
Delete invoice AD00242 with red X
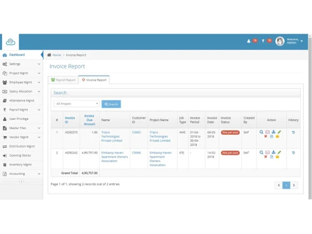[x=266, y=157]
